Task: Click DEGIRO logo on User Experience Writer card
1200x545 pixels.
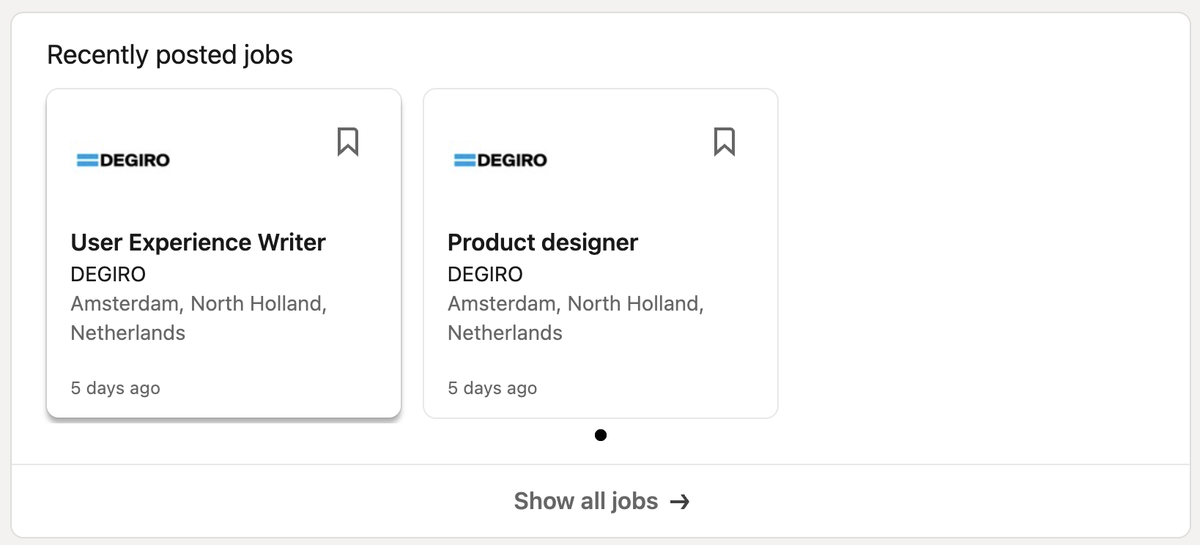Action: click(123, 160)
